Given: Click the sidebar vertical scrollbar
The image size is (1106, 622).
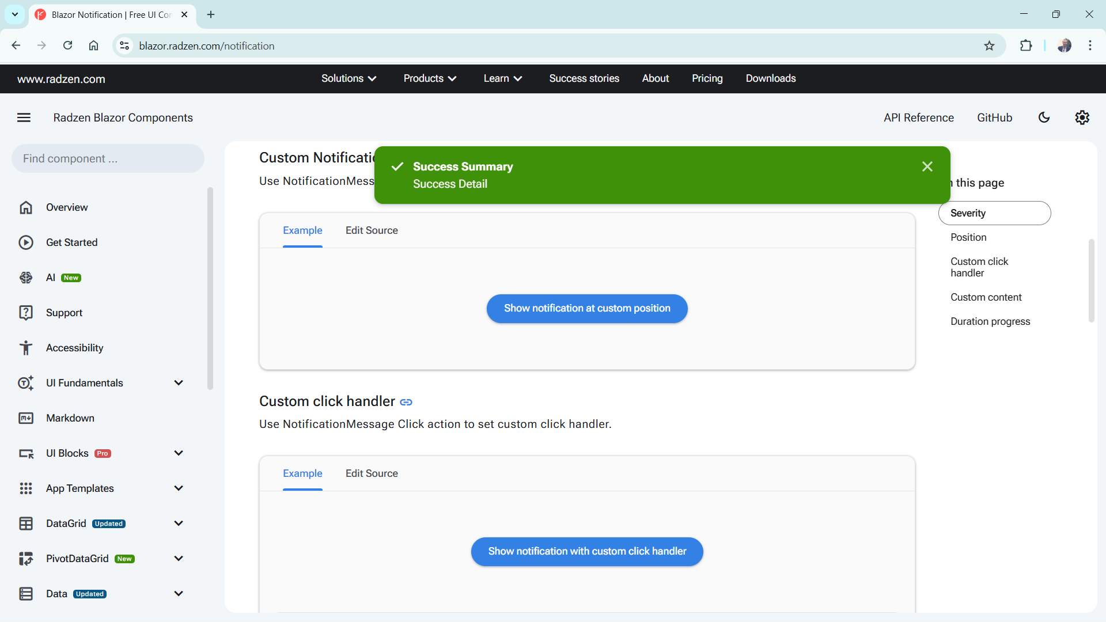Looking at the screenshot, I should [x=210, y=288].
